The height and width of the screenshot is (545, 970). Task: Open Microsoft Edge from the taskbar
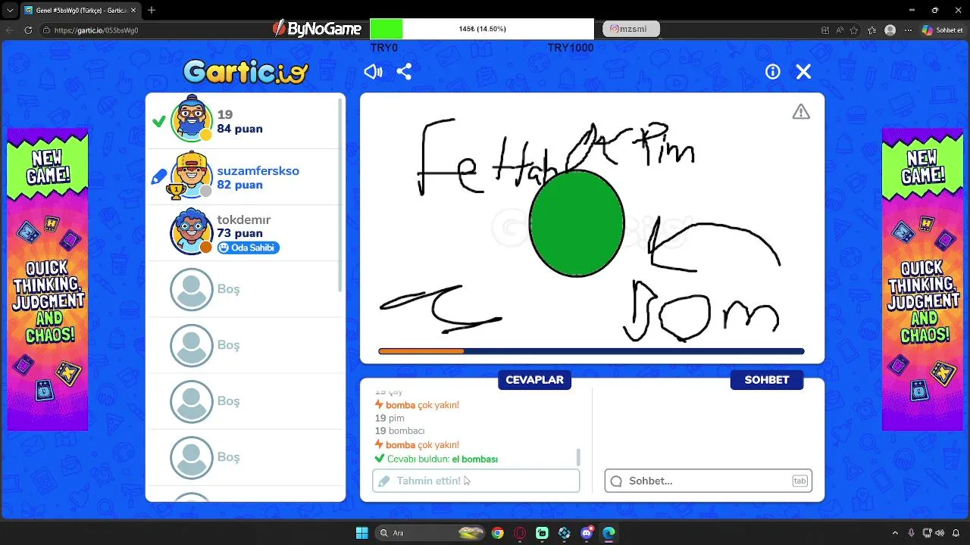pos(609,533)
